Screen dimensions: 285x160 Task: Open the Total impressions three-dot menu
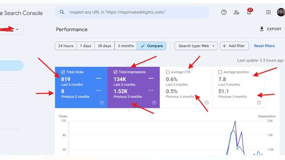pos(151,90)
